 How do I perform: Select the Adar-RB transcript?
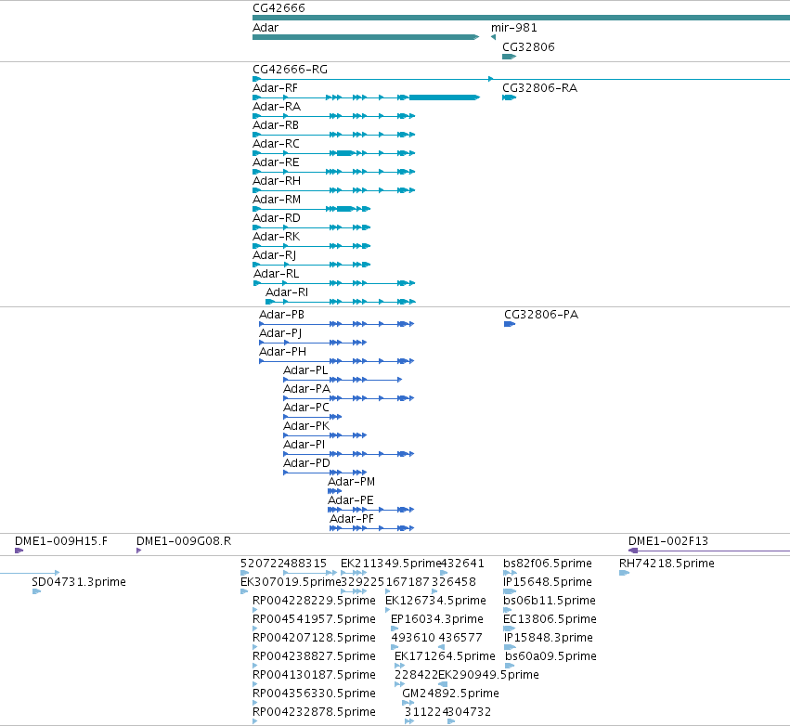pos(333,135)
